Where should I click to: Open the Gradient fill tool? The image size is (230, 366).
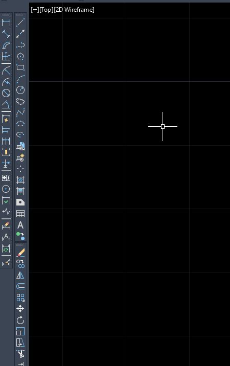(20, 191)
